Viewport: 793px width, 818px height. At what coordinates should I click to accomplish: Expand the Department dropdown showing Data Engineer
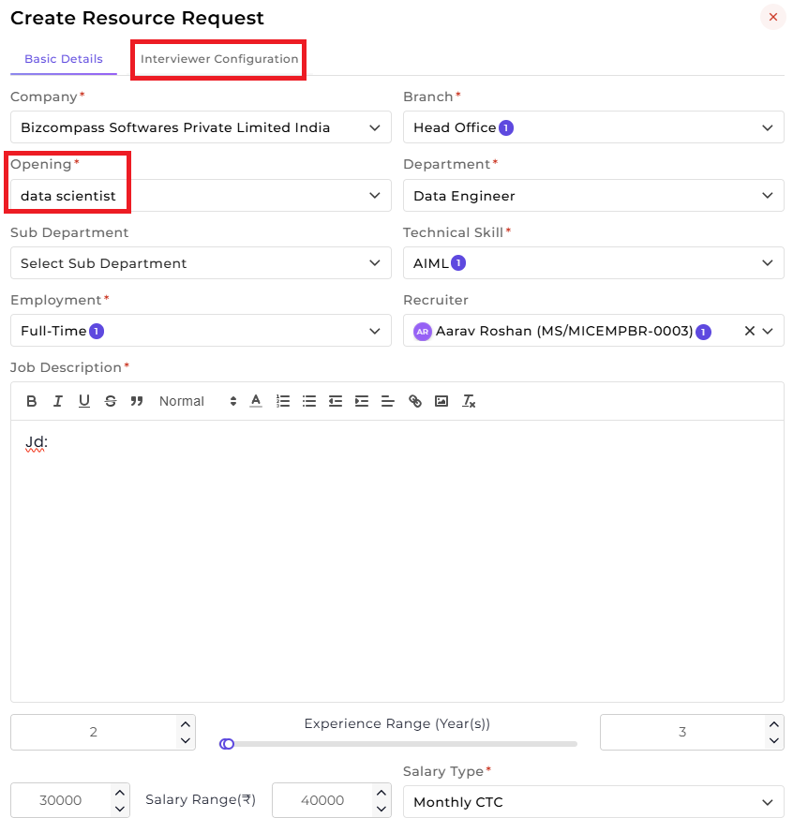(593, 196)
